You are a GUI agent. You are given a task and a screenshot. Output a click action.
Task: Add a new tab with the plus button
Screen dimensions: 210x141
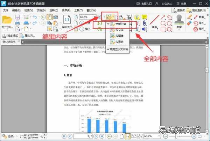23,42
